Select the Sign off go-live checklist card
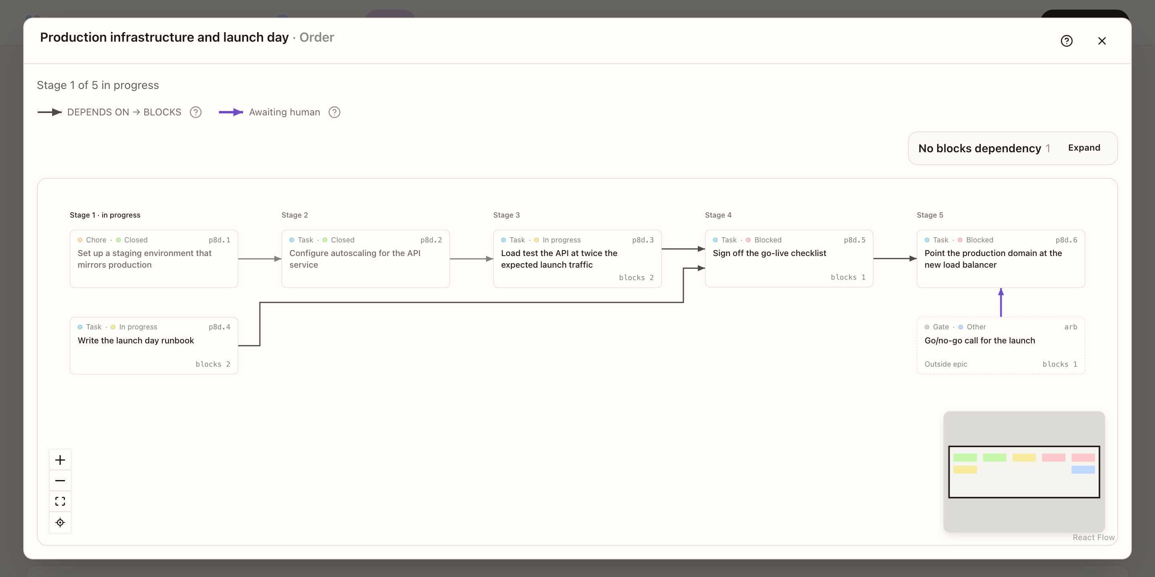The width and height of the screenshot is (1155, 577). point(789,258)
